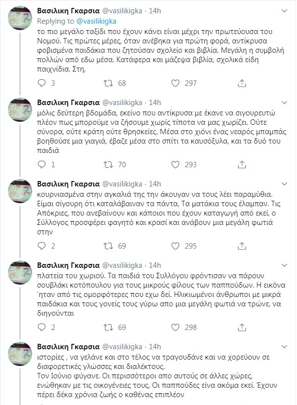The image size is (297, 405).
Task: Open the @vasilikigka link after Replying to
Action: [96, 21]
